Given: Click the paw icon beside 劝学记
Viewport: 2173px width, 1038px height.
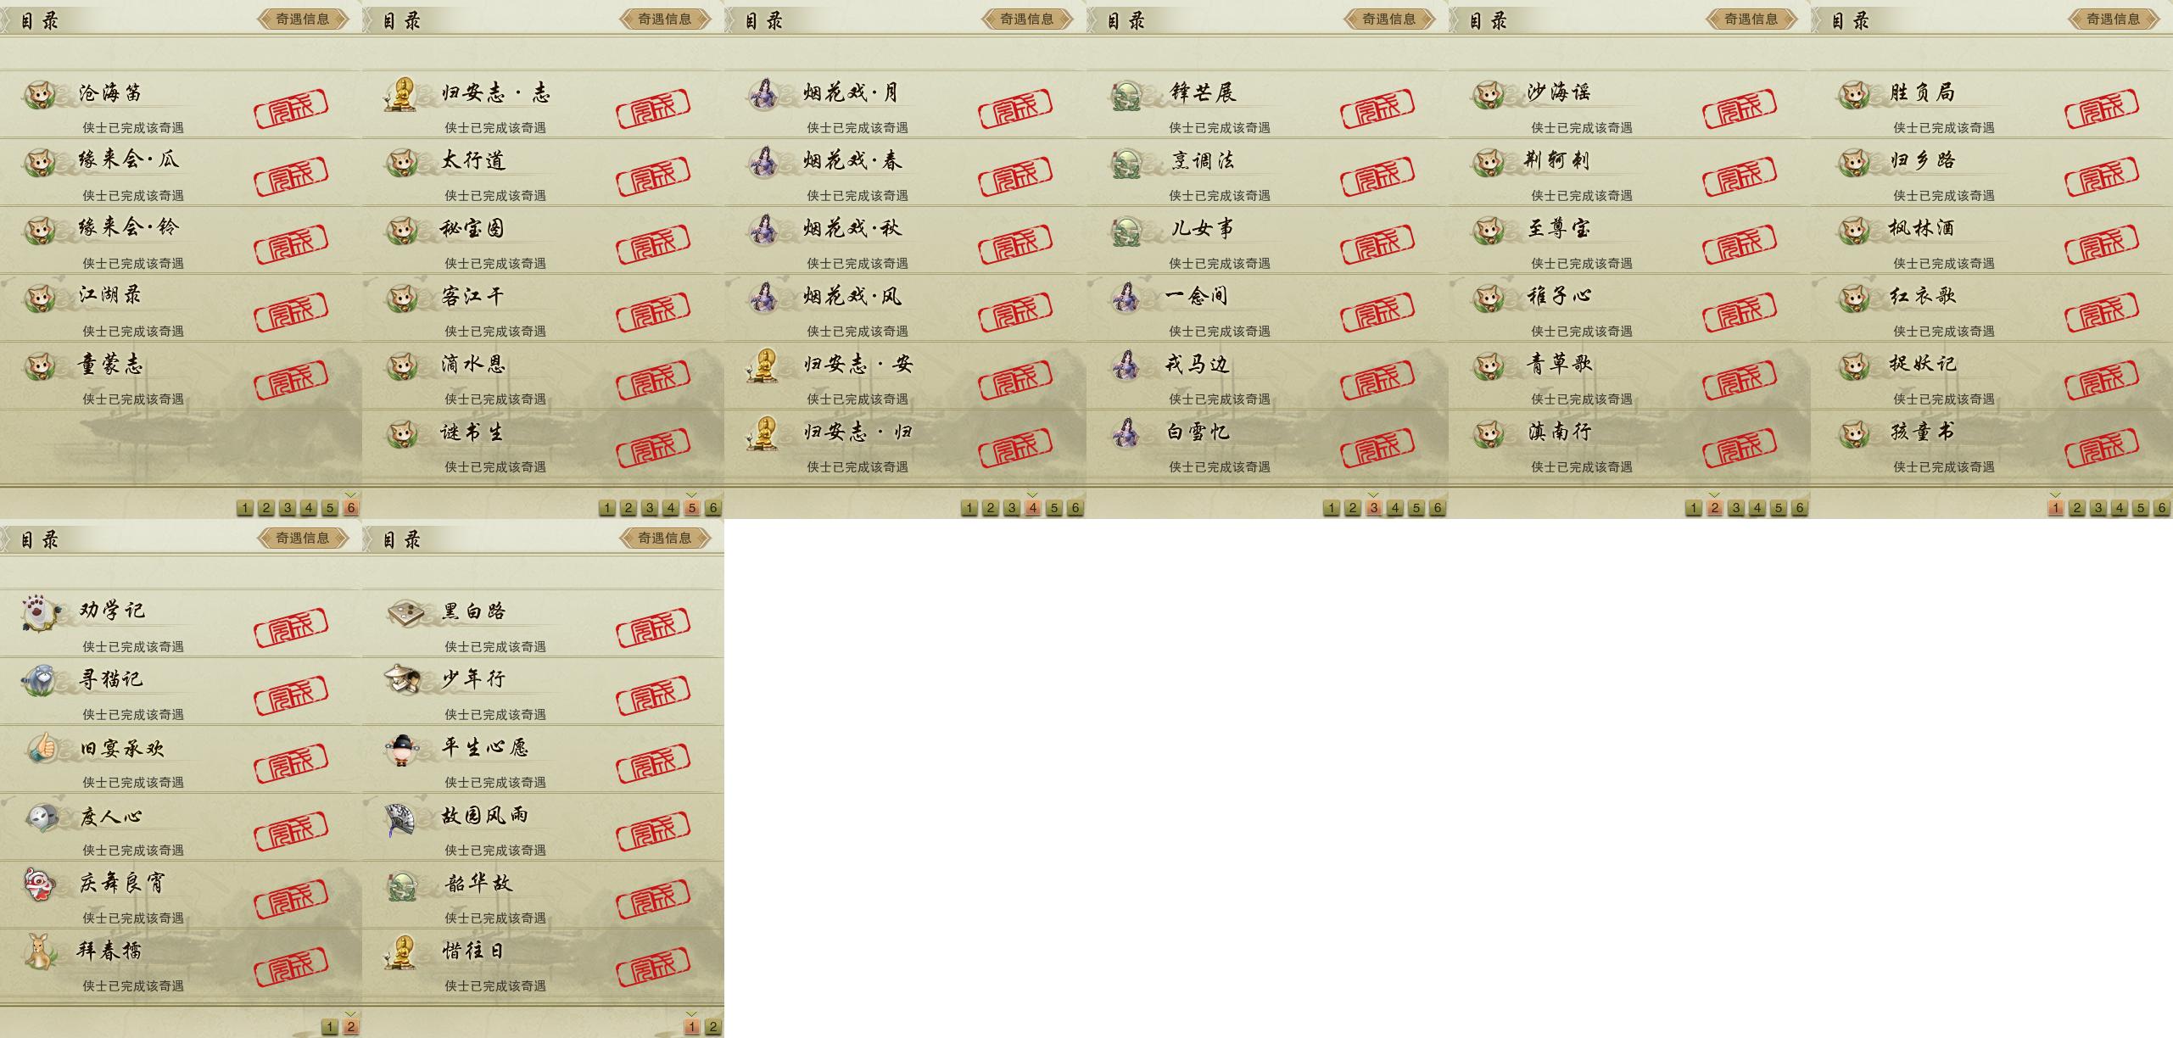Looking at the screenshot, I should coord(41,612).
